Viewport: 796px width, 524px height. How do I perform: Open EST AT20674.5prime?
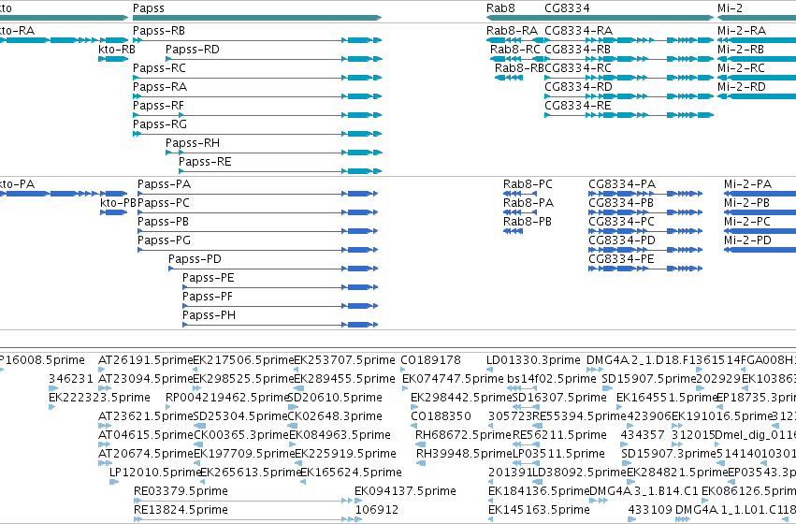coord(146,454)
